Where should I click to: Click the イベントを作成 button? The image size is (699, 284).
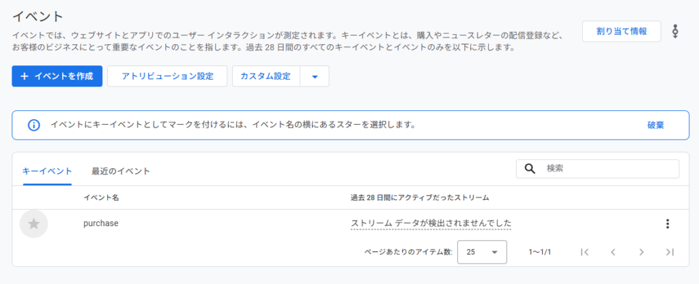(x=57, y=76)
